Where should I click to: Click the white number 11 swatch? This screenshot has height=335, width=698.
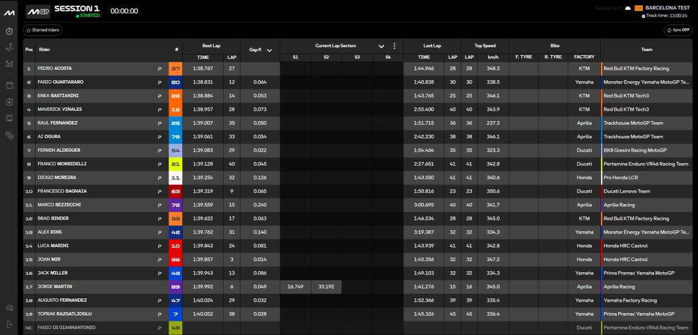coord(176,177)
